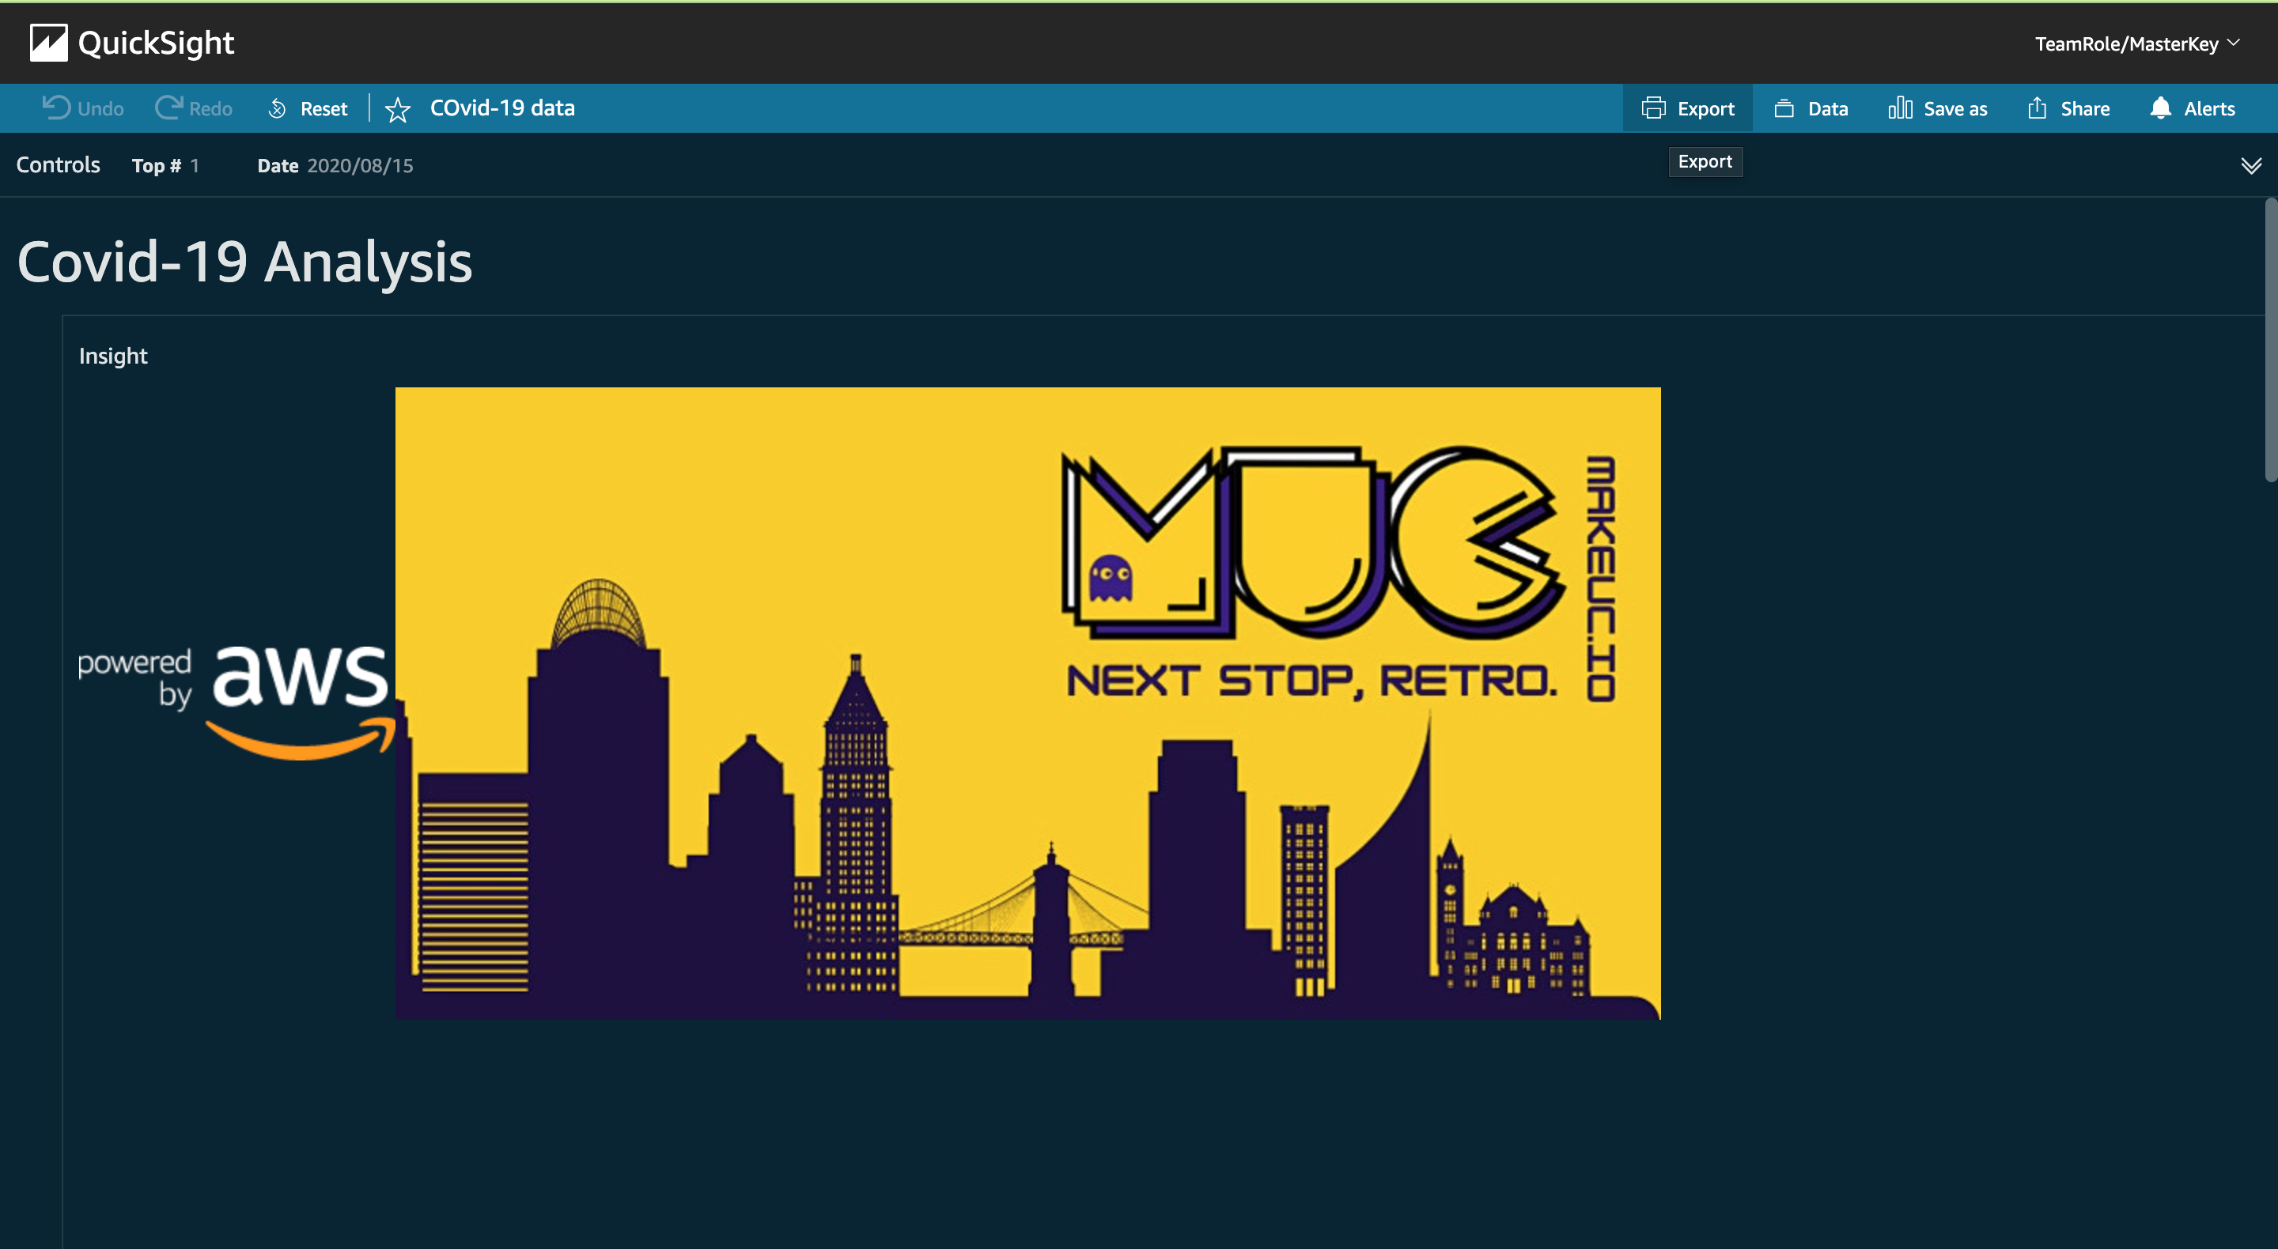Click the vertical scrollbar on the right
The height and width of the screenshot is (1249, 2278).
point(2269,339)
